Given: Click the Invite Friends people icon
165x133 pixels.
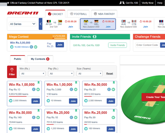Looking at the screenshot, I should 95,37.
